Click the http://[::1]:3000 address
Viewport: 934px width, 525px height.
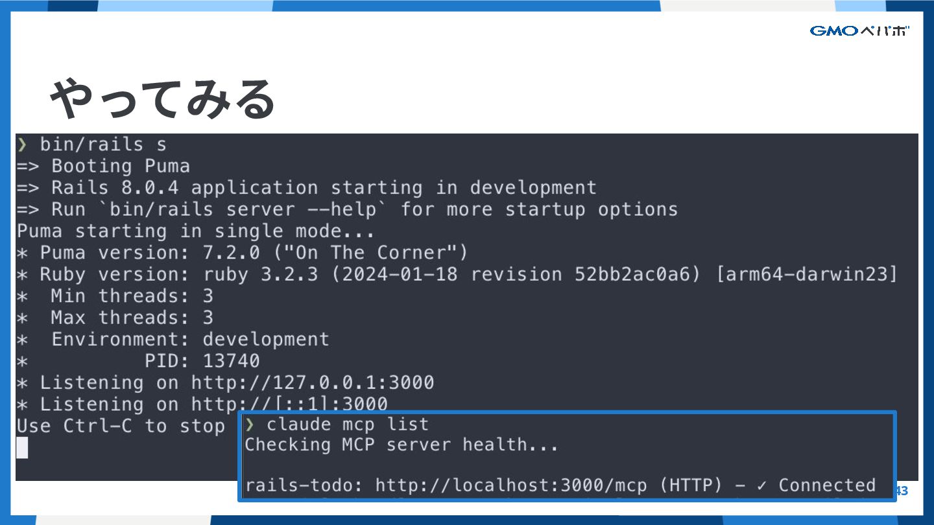point(289,404)
